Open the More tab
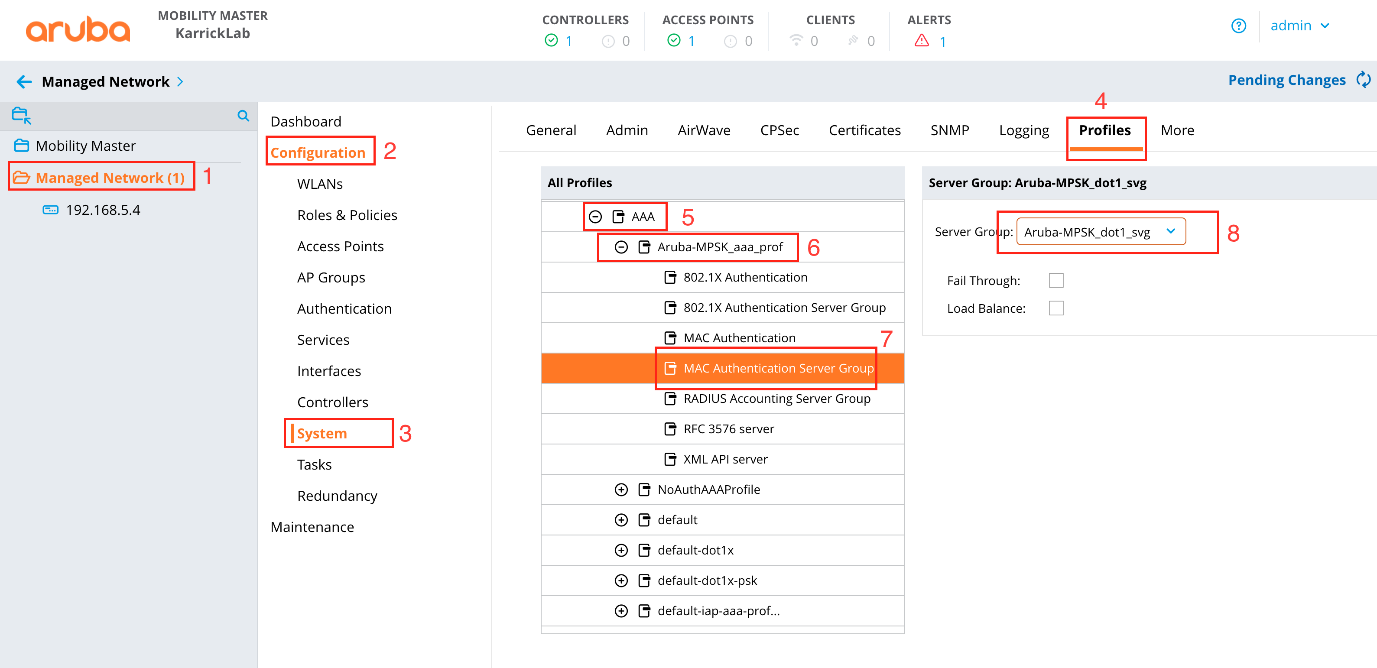Image resolution: width=1377 pixels, height=668 pixels. coord(1176,130)
